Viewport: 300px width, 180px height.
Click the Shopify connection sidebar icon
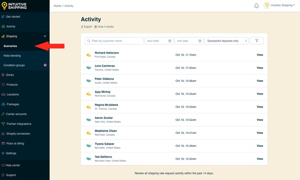tap(3, 134)
